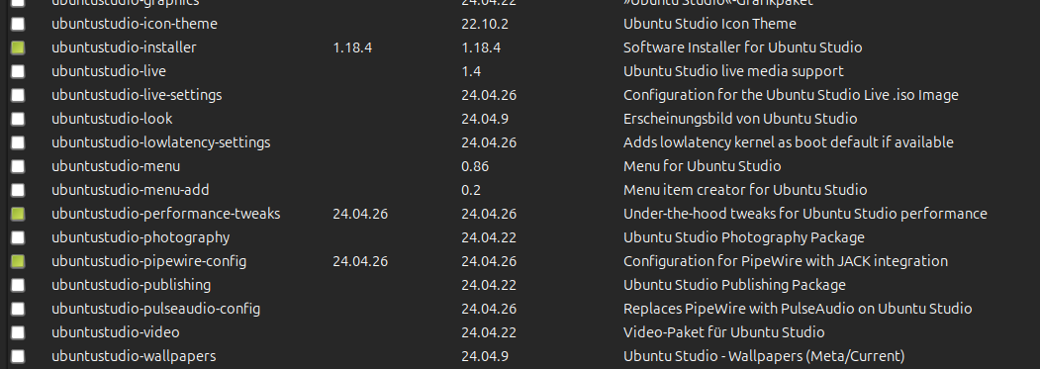
Task: Click the ubuntustudio-installer package name
Action: [x=124, y=47]
